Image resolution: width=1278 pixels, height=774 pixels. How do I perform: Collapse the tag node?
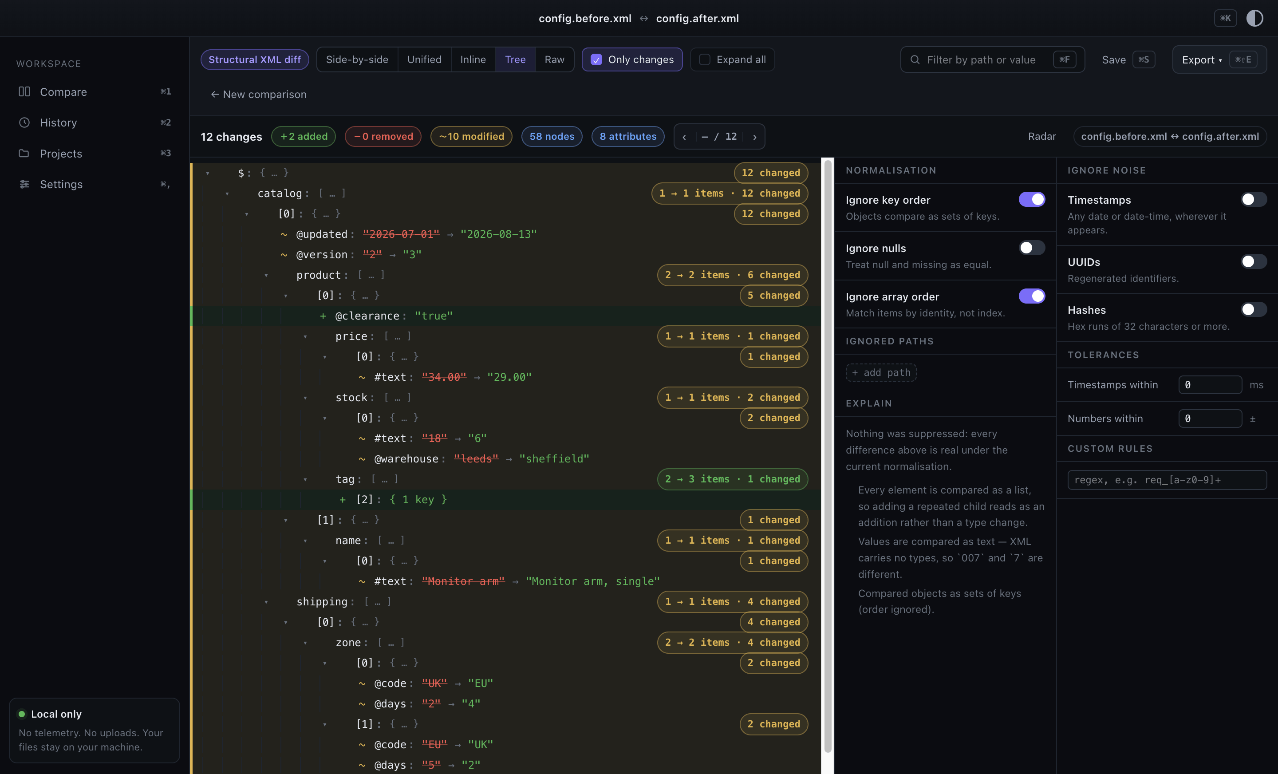305,480
